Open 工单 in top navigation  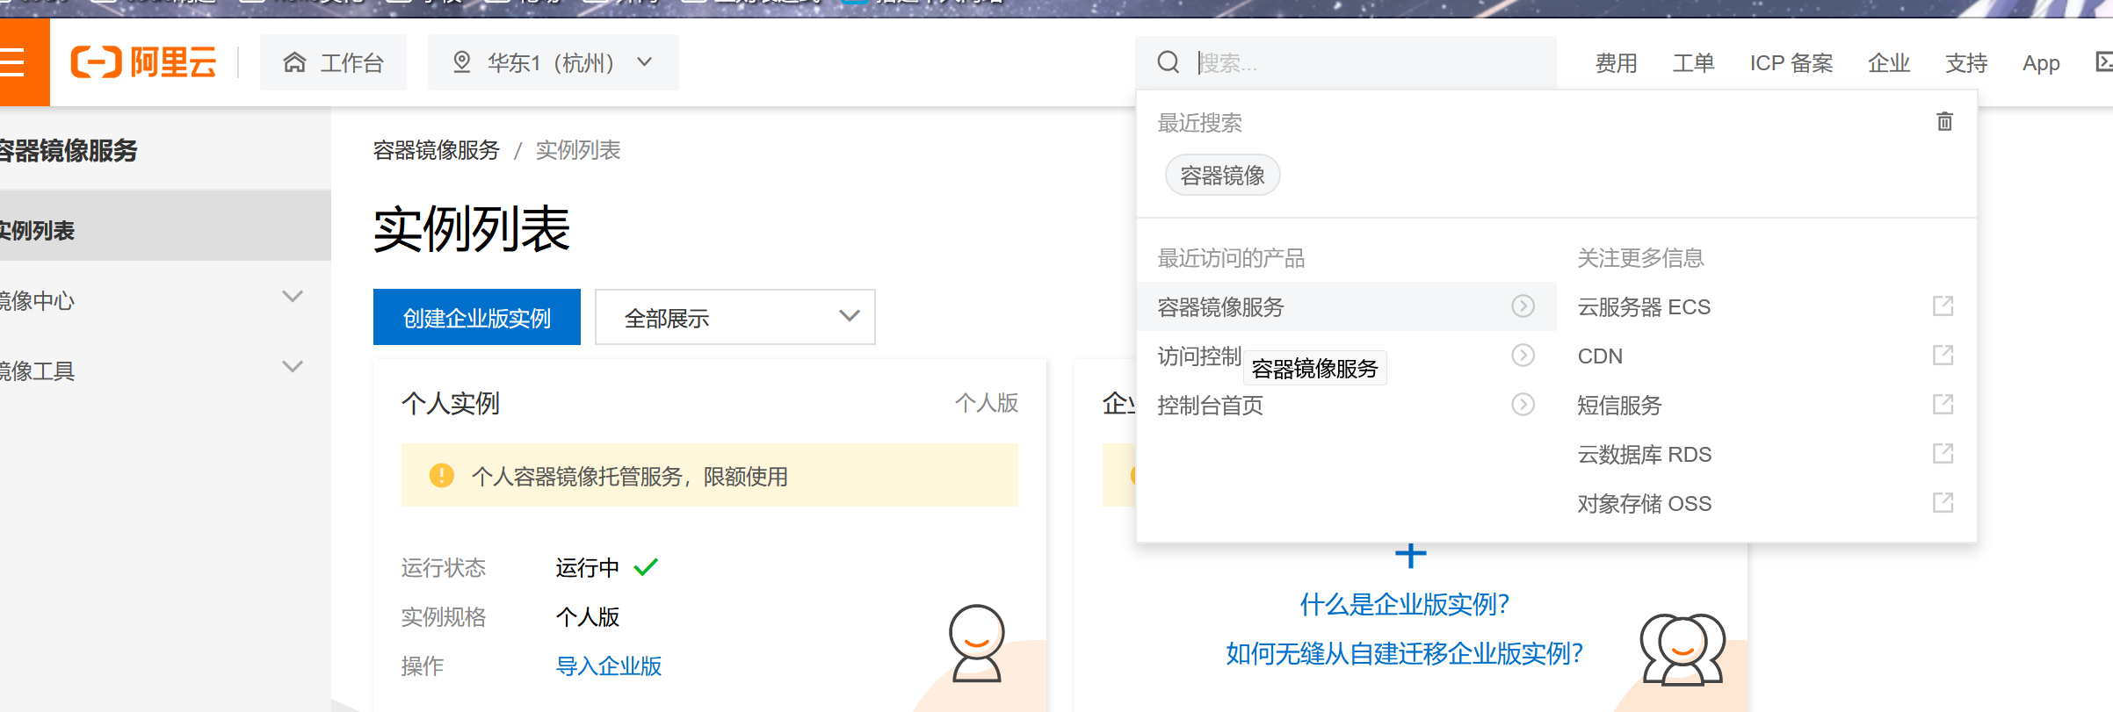point(1693,63)
